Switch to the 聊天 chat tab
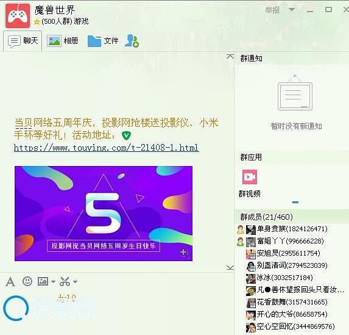 click(23, 41)
